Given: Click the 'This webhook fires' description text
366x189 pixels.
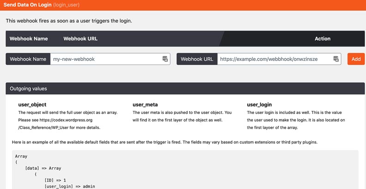Looking at the screenshot, I should (x=74, y=21).
